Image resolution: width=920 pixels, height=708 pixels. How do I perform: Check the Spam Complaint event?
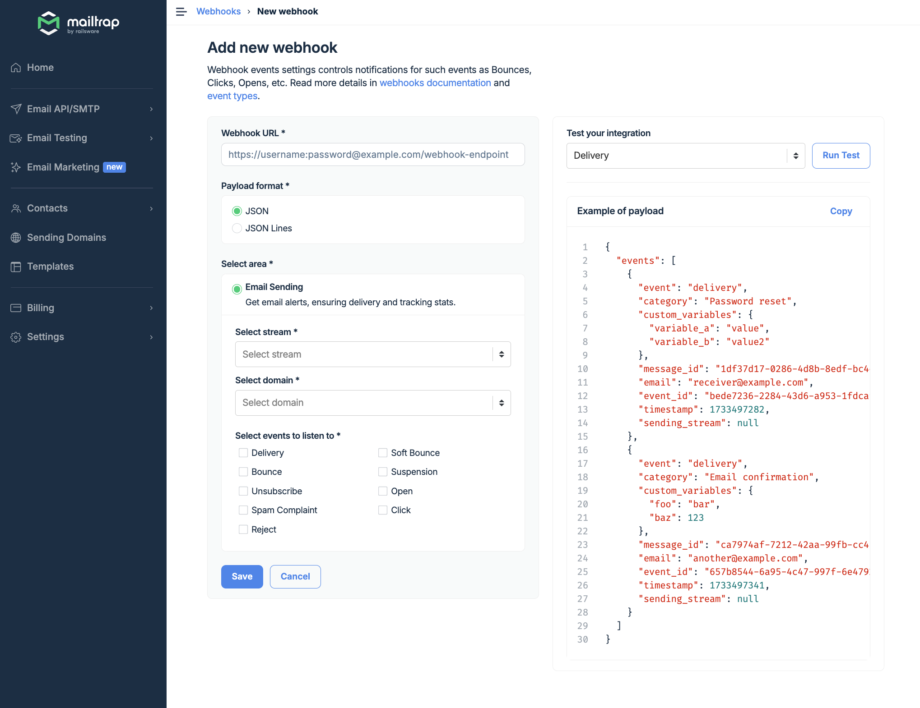click(243, 510)
